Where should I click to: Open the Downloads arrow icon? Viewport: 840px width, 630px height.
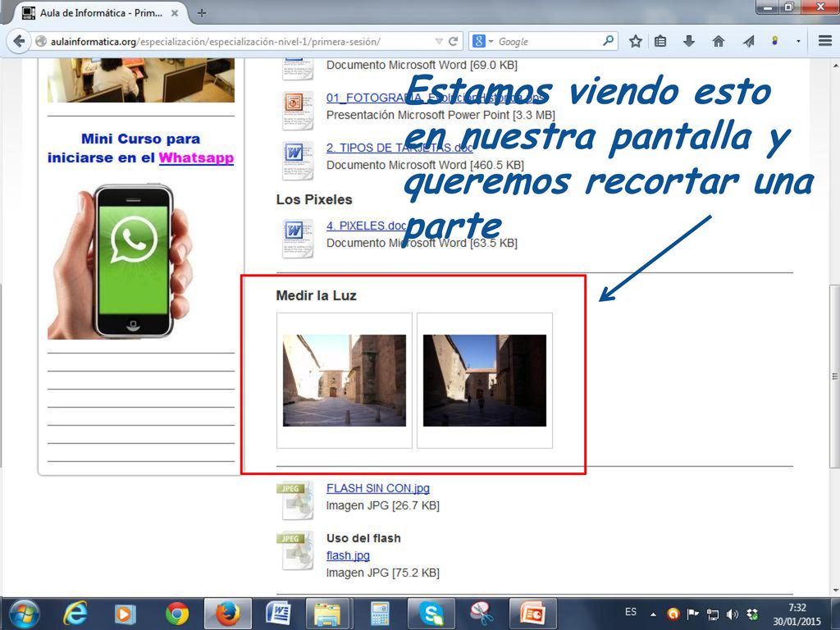pos(689,41)
